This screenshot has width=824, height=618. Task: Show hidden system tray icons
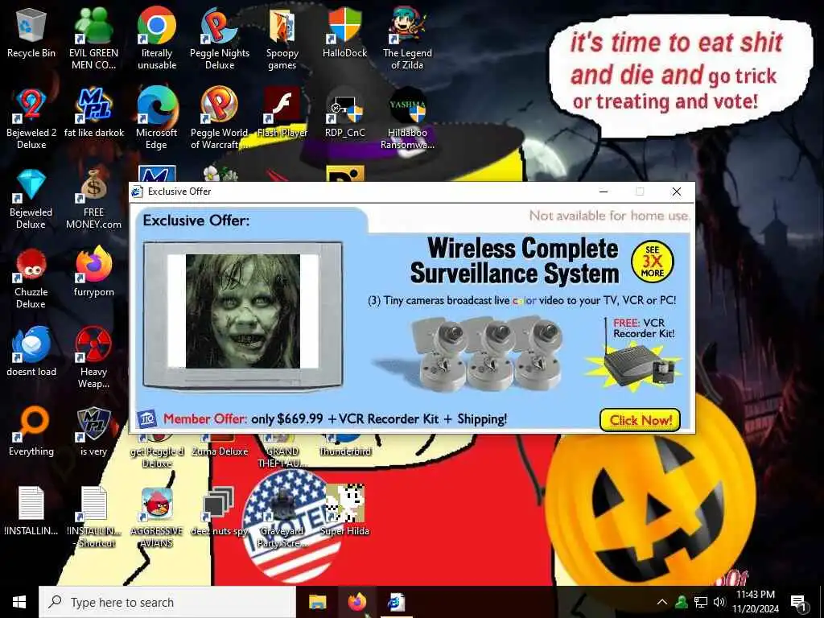662,602
